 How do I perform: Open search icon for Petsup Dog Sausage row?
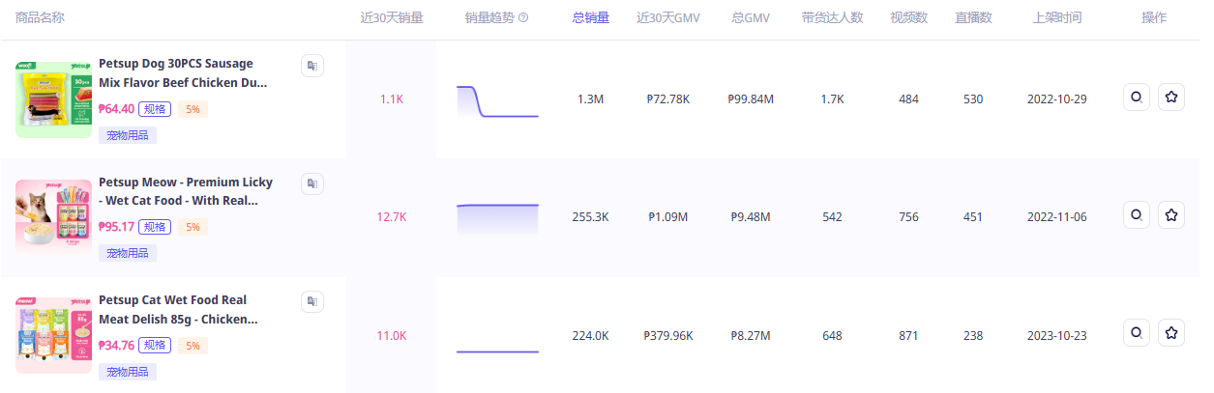(x=1137, y=98)
